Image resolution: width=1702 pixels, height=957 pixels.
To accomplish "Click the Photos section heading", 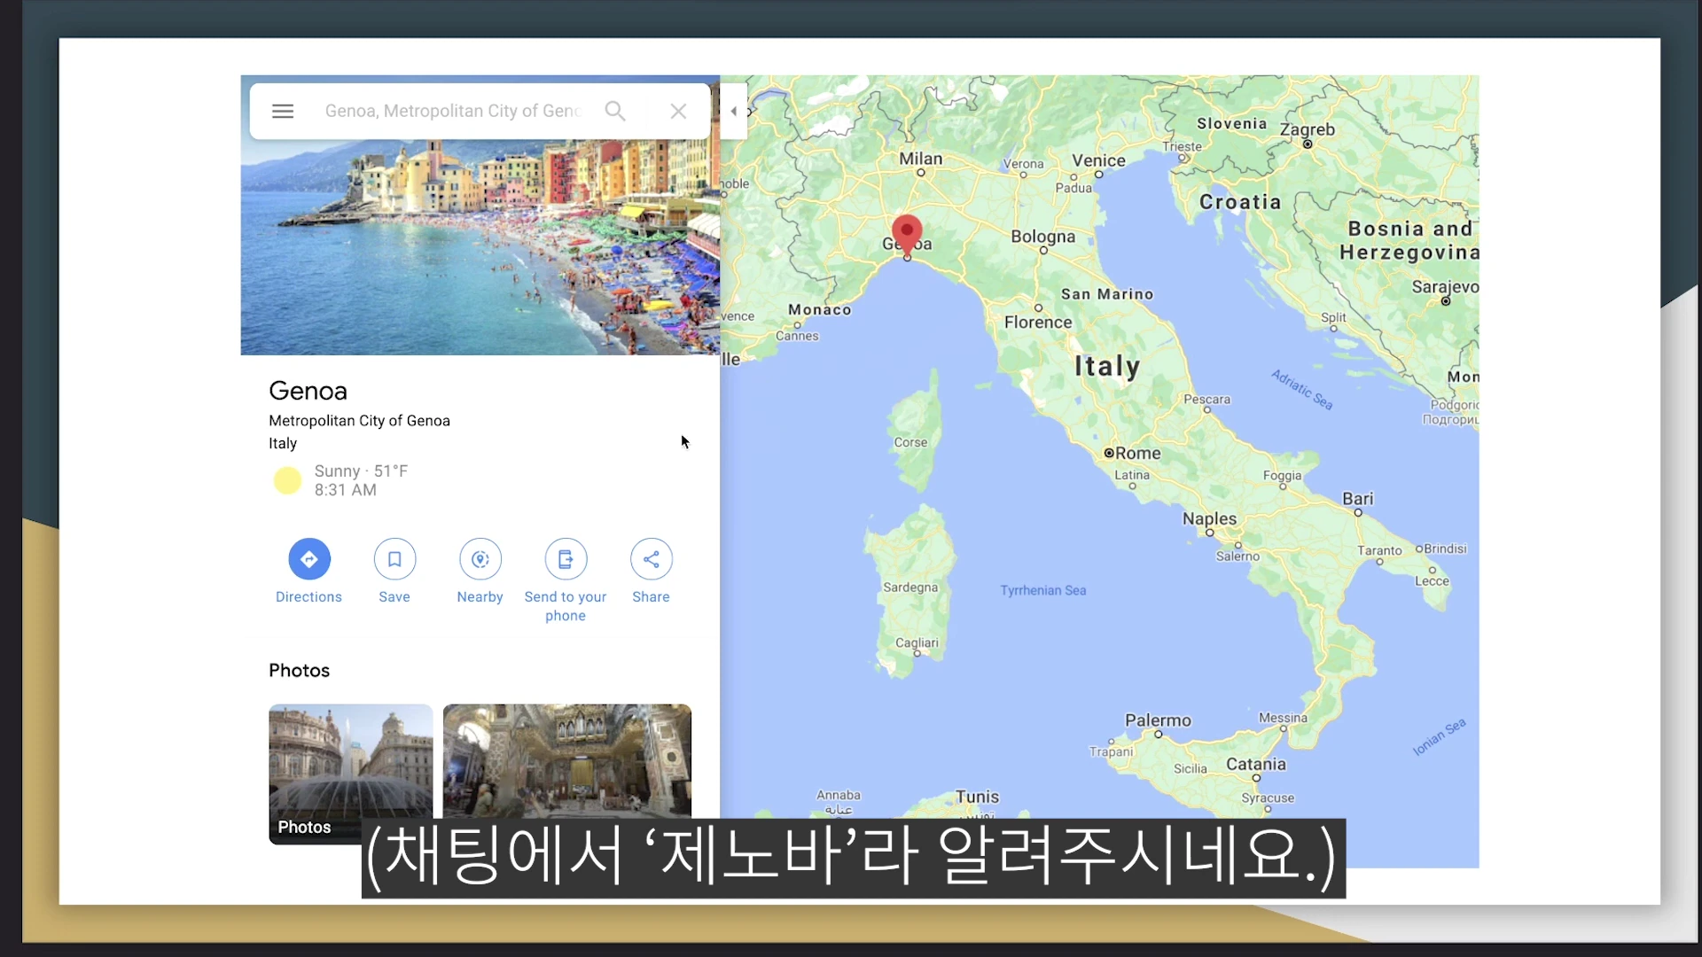I will pyautogui.click(x=299, y=671).
